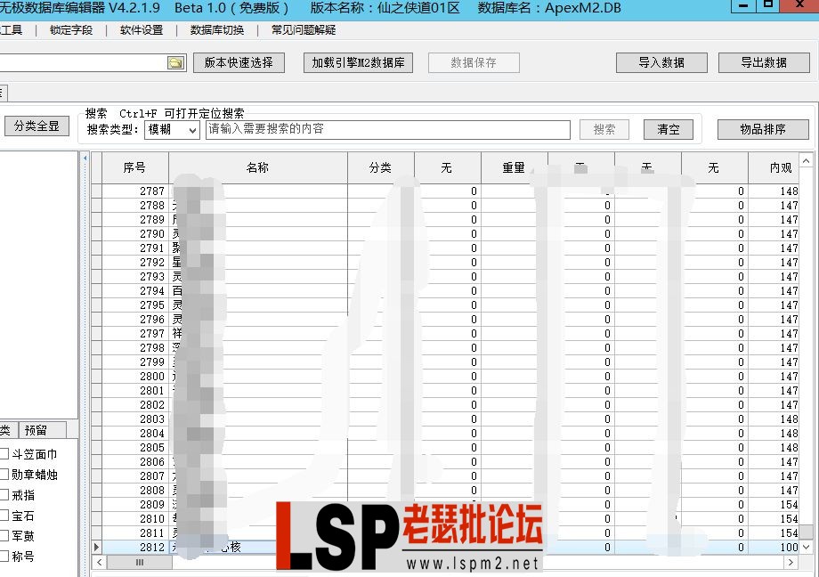
Task: Select the row numbered 2796
Action: (x=445, y=320)
